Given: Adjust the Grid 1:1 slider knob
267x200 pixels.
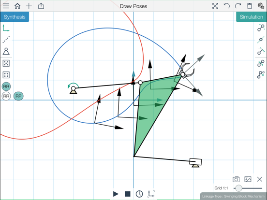Looking at the screenshot, I should [x=238, y=188].
